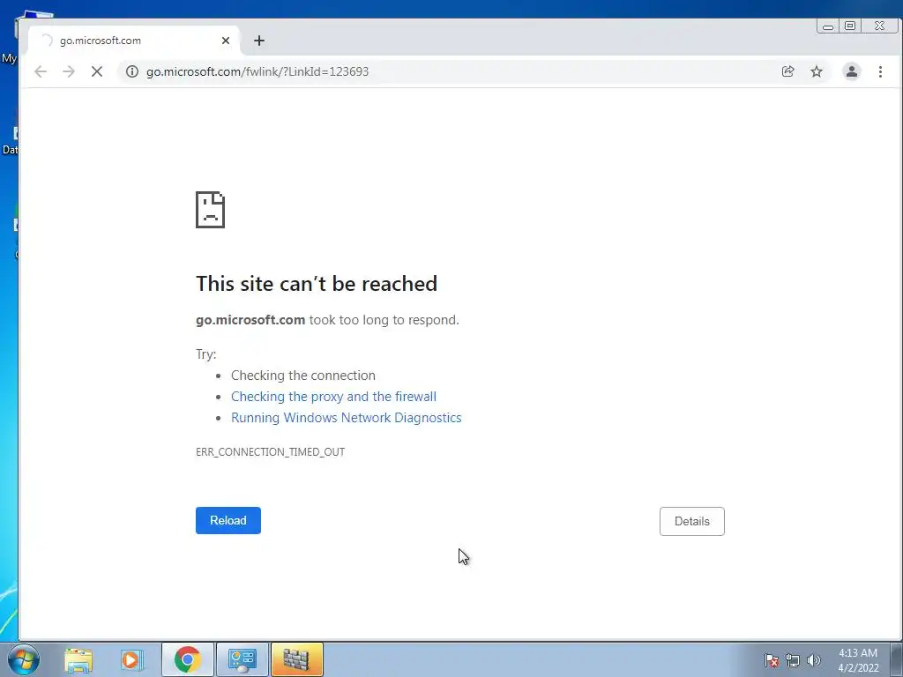Open network tray icon
The height and width of the screenshot is (677, 903).
[793, 660]
